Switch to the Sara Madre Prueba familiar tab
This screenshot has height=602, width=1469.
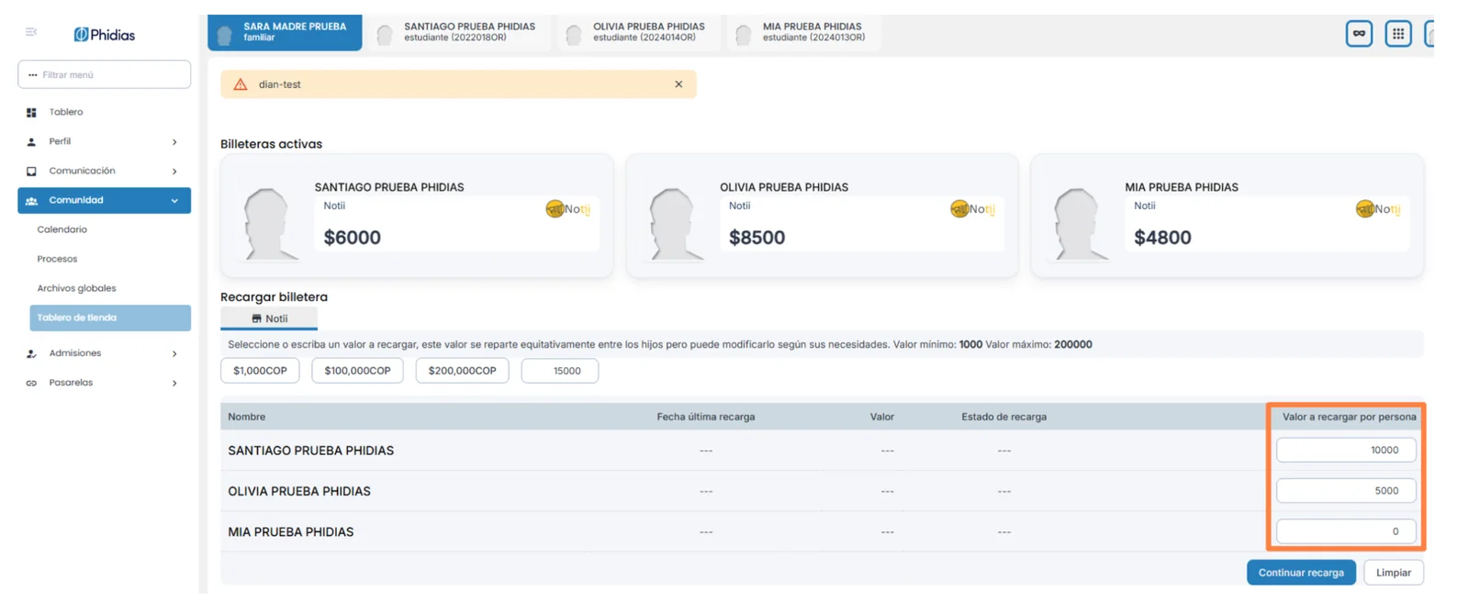pos(285,32)
